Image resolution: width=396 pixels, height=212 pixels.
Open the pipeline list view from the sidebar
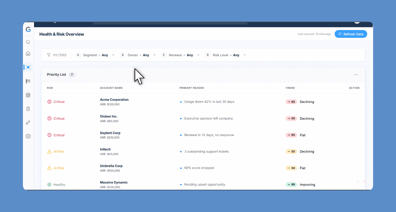28,81
